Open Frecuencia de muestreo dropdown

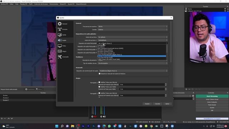(133, 27)
